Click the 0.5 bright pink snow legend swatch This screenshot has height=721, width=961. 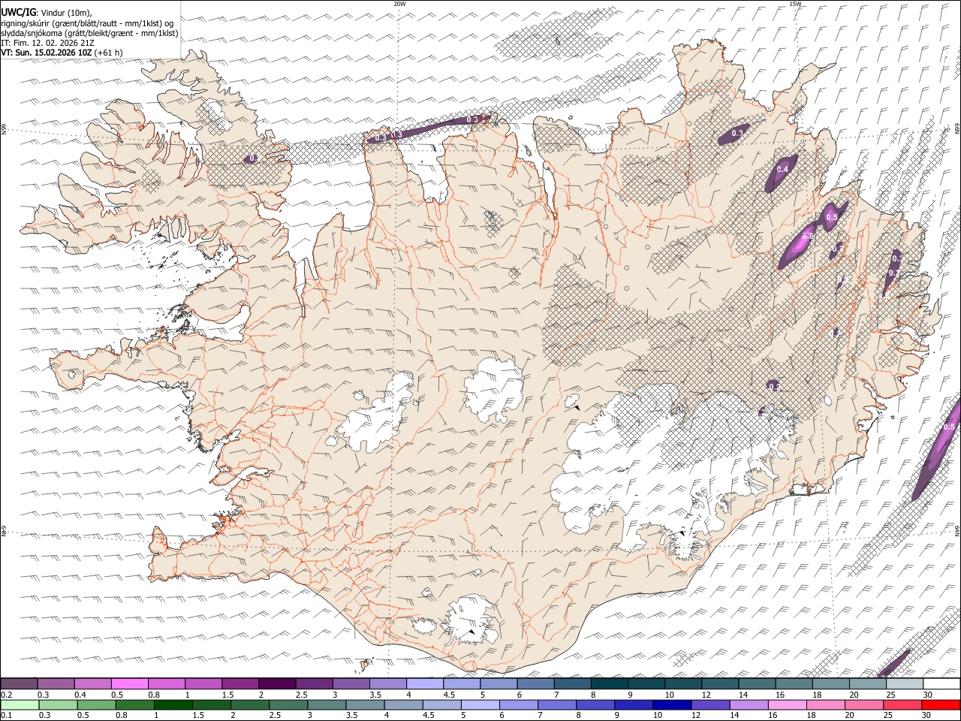tap(130, 683)
